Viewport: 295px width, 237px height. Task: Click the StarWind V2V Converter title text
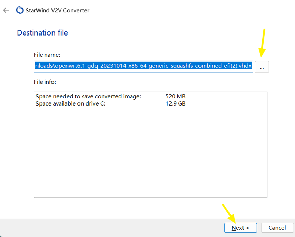[57, 10]
